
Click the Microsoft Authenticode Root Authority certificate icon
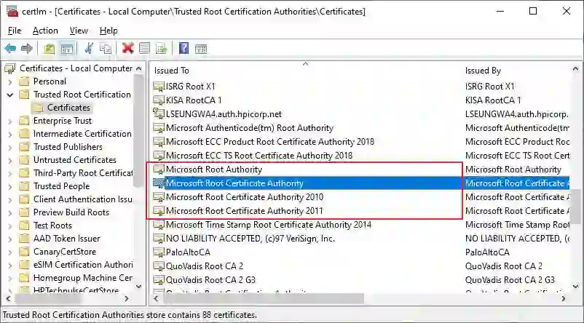pyautogui.click(x=159, y=127)
